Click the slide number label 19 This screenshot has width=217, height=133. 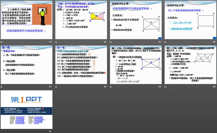(x=160, y=86)
